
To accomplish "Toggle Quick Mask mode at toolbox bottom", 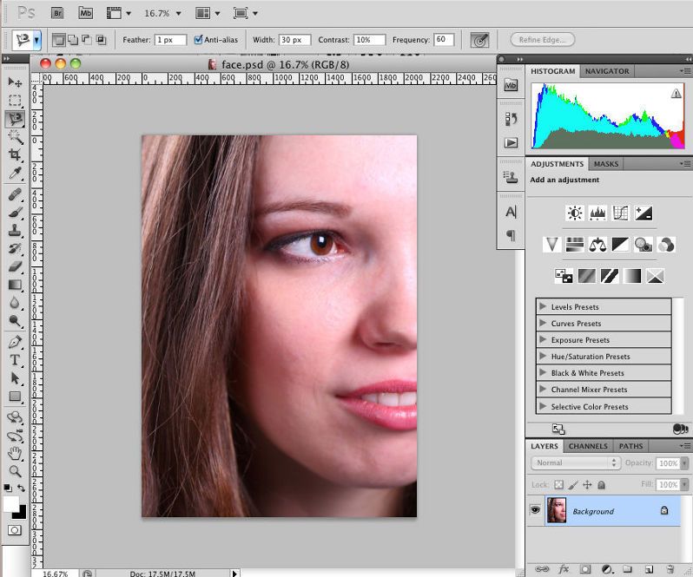I will point(15,529).
